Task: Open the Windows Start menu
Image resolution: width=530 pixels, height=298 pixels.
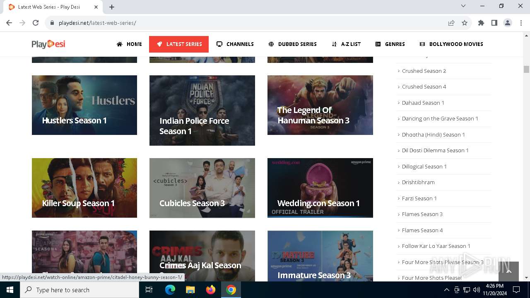Action: [x=10, y=290]
